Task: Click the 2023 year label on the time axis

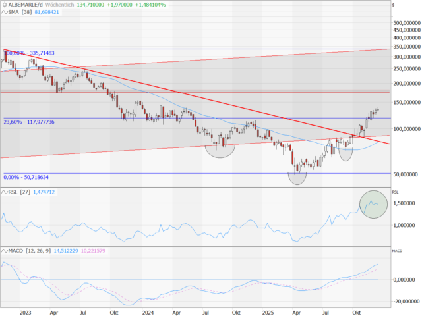Action: click(25, 313)
